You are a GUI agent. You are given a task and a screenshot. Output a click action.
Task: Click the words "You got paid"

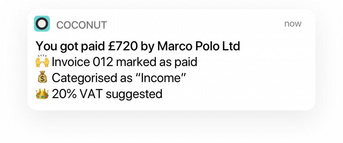(70, 46)
